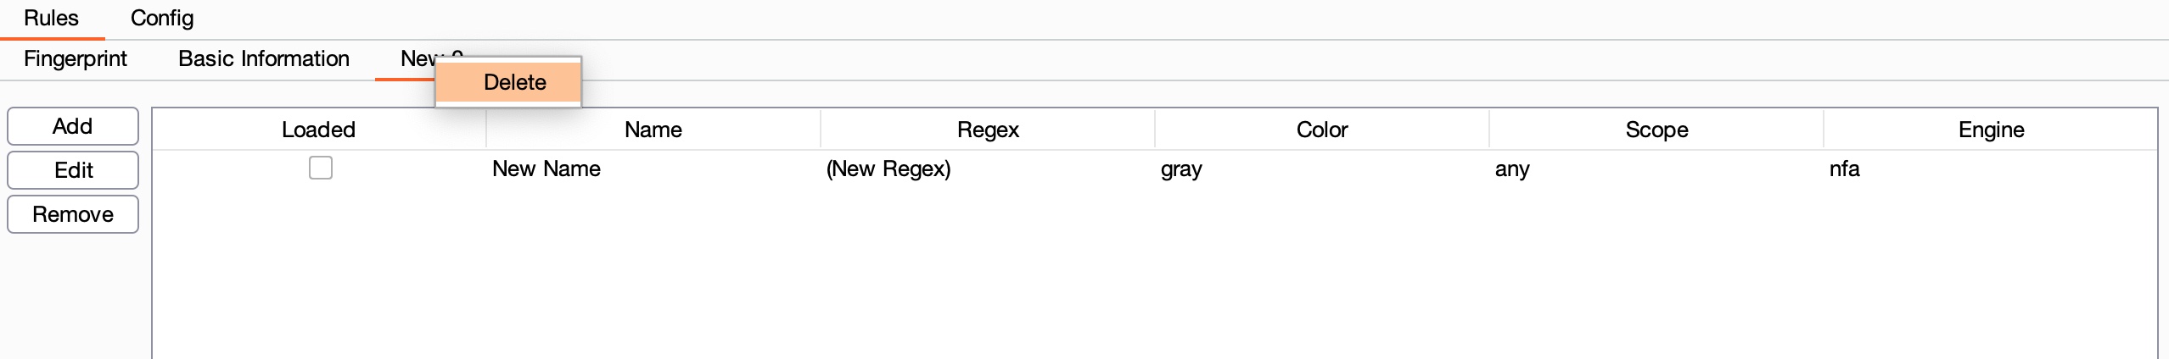Click the Add button

(73, 126)
